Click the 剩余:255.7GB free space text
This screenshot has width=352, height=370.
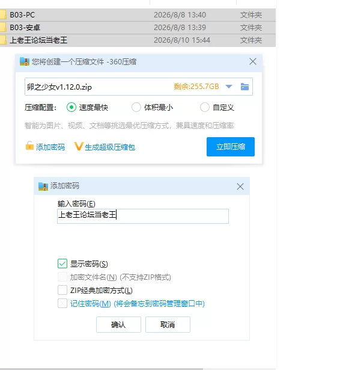[x=196, y=87]
